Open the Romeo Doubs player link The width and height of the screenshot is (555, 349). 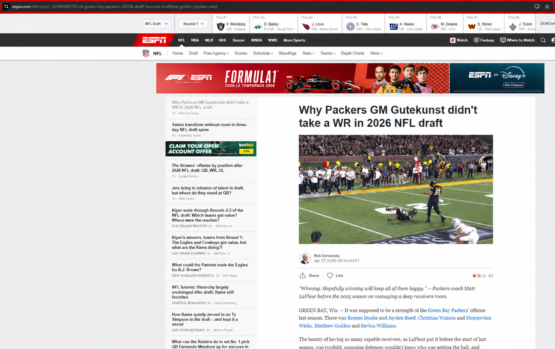pos(362,318)
